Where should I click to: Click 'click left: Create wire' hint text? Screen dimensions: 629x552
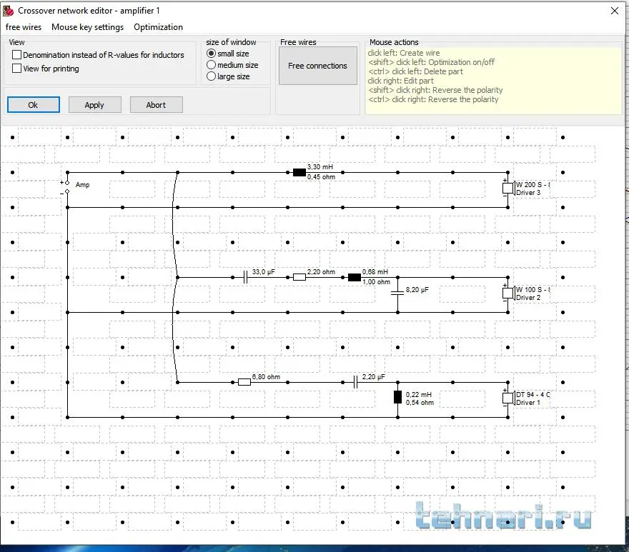404,53
